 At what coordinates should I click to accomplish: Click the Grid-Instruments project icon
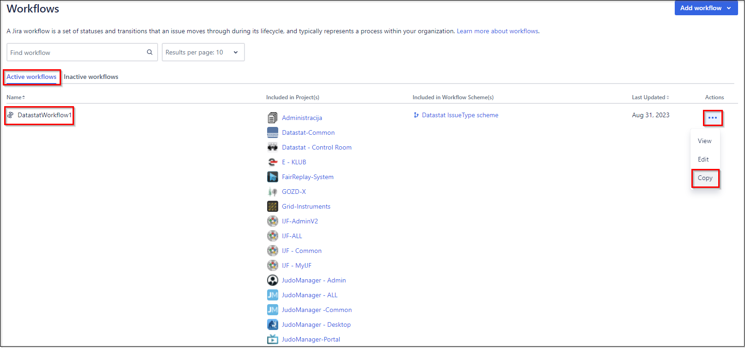273,206
